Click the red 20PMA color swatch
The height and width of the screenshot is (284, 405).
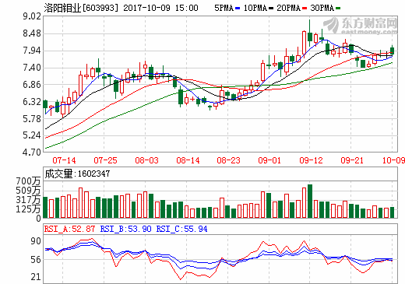[x=305, y=9]
